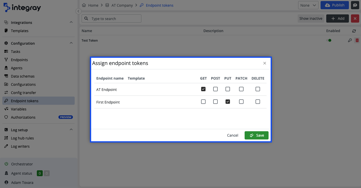
Task: Check DELETE for AT Endpoint
Action: click(x=257, y=89)
